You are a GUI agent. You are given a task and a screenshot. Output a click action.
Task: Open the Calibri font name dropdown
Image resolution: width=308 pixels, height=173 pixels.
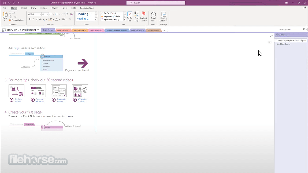(x=40, y=14)
